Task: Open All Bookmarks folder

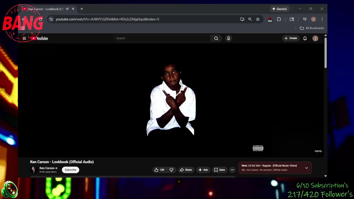Action: point(312,28)
